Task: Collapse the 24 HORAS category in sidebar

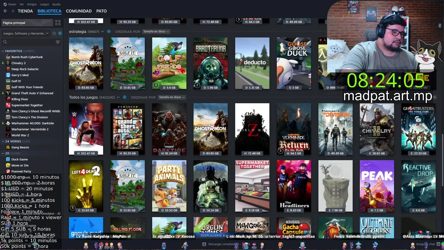Action: 3,141
